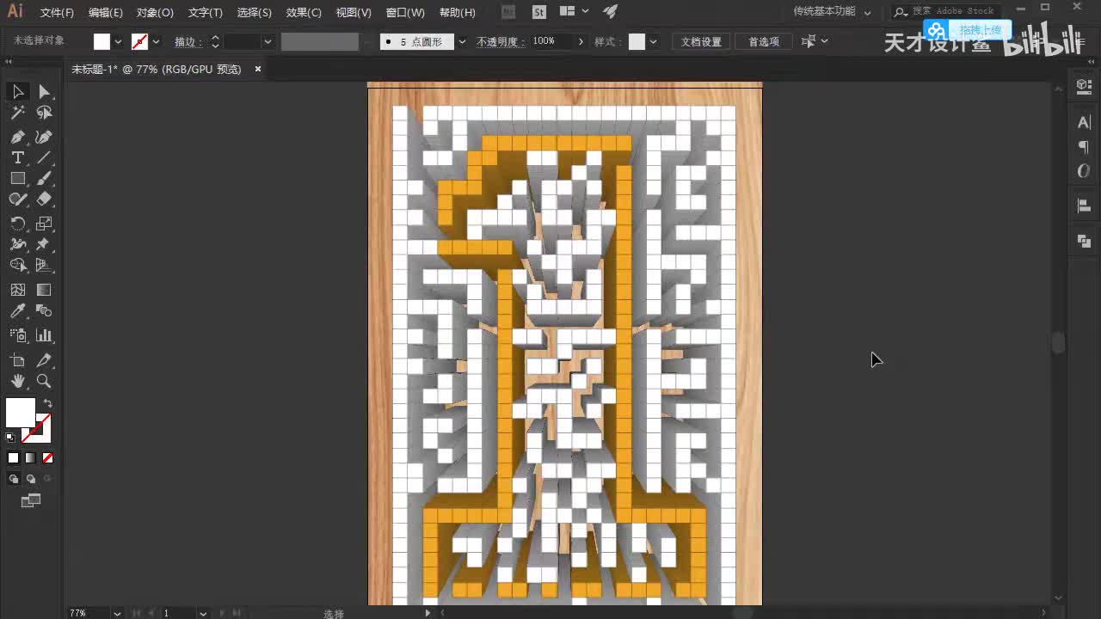Open the zoom level 77% dropdown
Image resolution: width=1101 pixels, height=619 pixels.
click(117, 613)
